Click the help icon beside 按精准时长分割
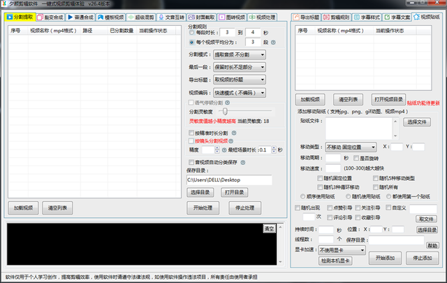 (234, 133)
